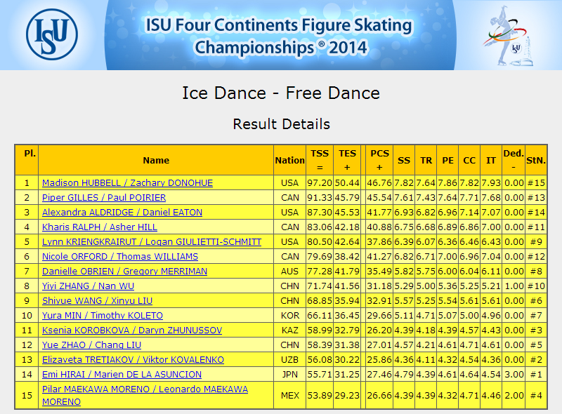Screen dimensions: 562x414
Task: Click the figure skater emblem icon
Action: click(509, 36)
